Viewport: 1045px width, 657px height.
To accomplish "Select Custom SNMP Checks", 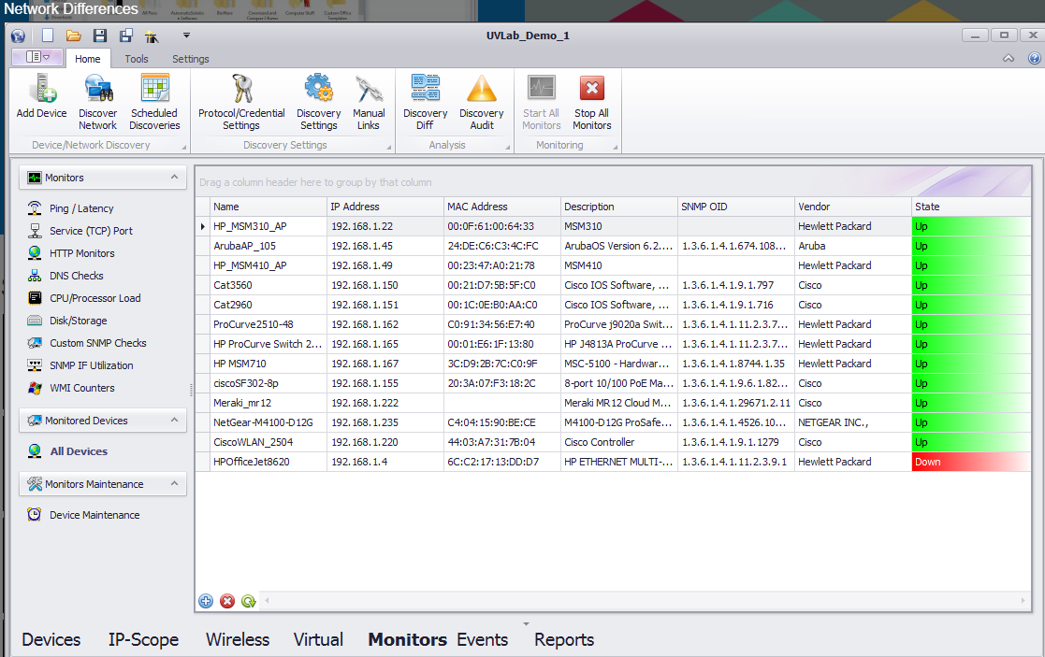I will click(97, 343).
